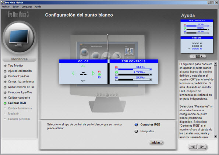Go to the Calibrar Eye-One step
The width and height of the screenshot is (219, 155).
18,76
